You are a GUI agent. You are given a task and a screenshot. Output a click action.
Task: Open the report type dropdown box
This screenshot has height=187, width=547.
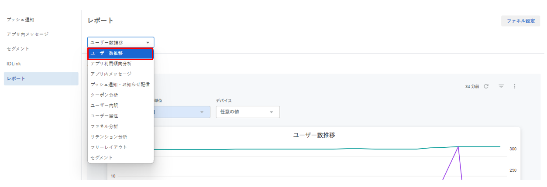coord(120,42)
